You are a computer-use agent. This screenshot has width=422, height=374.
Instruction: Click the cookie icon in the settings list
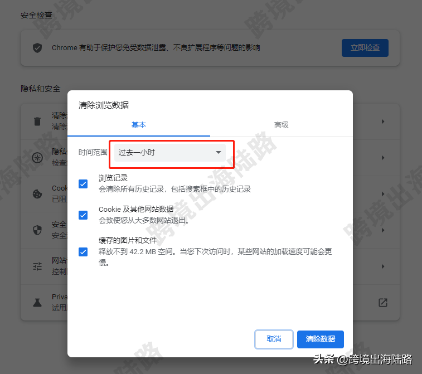click(37, 194)
